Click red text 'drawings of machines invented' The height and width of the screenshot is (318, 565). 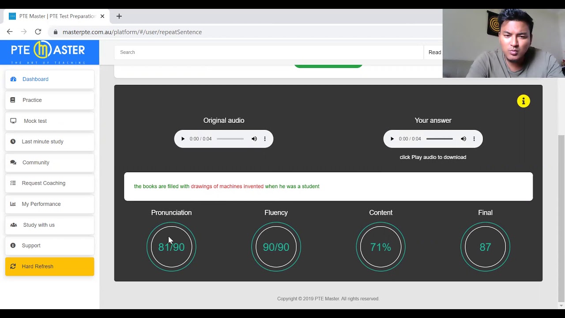(227, 186)
